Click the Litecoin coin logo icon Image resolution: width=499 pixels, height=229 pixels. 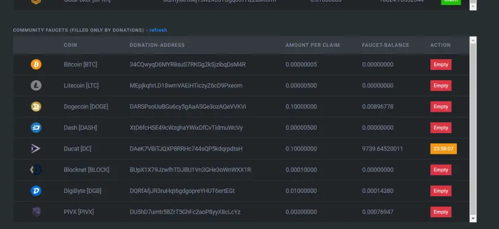[36, 86]
